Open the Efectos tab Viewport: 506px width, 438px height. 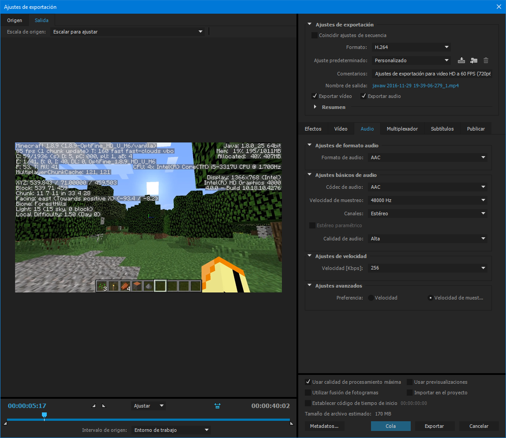[313, 129]
